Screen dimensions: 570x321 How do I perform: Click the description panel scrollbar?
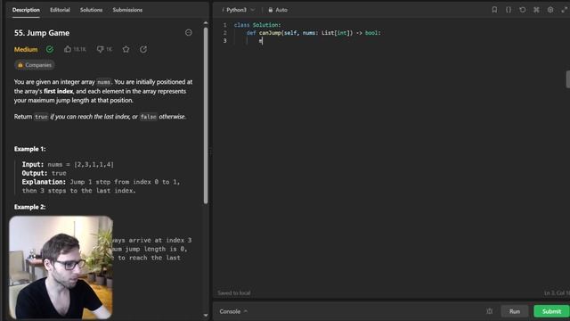[206, 116]
